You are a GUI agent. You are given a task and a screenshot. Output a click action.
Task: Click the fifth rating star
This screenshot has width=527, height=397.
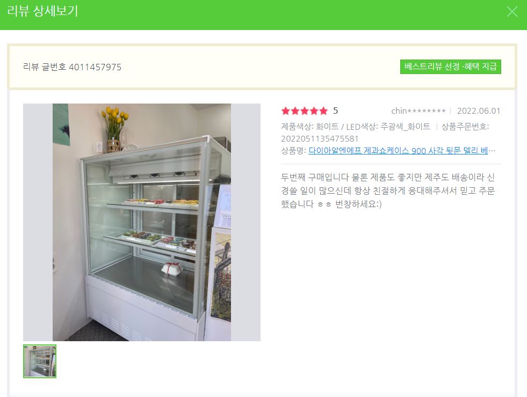323,111
